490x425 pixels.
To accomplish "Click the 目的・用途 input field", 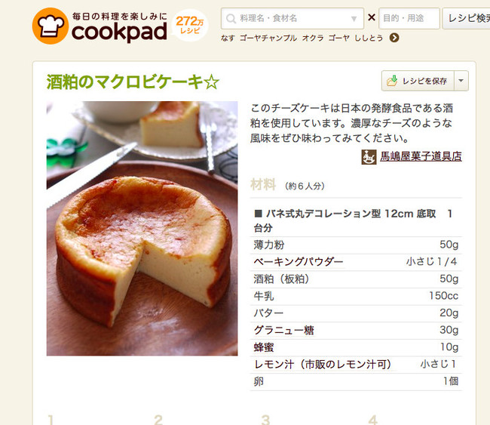I will point(409,18).
